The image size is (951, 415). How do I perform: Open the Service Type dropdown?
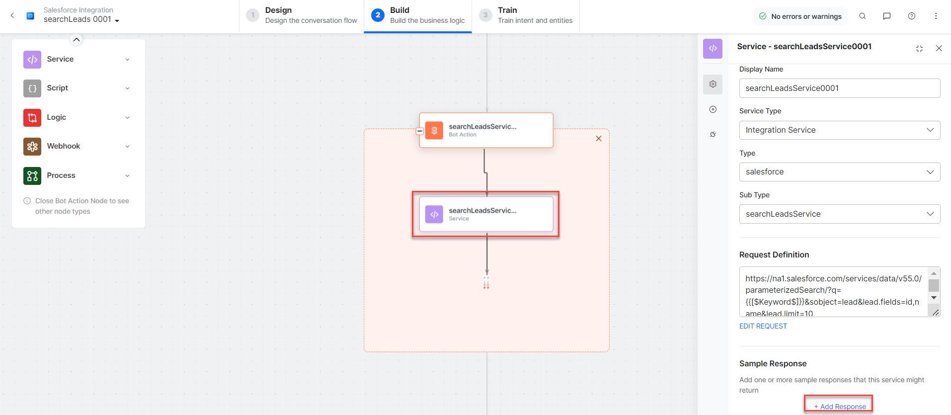pos(839,130)
